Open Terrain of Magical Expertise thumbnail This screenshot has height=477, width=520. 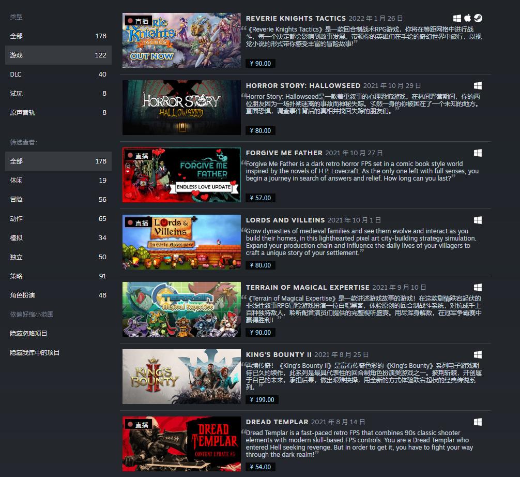181,309
